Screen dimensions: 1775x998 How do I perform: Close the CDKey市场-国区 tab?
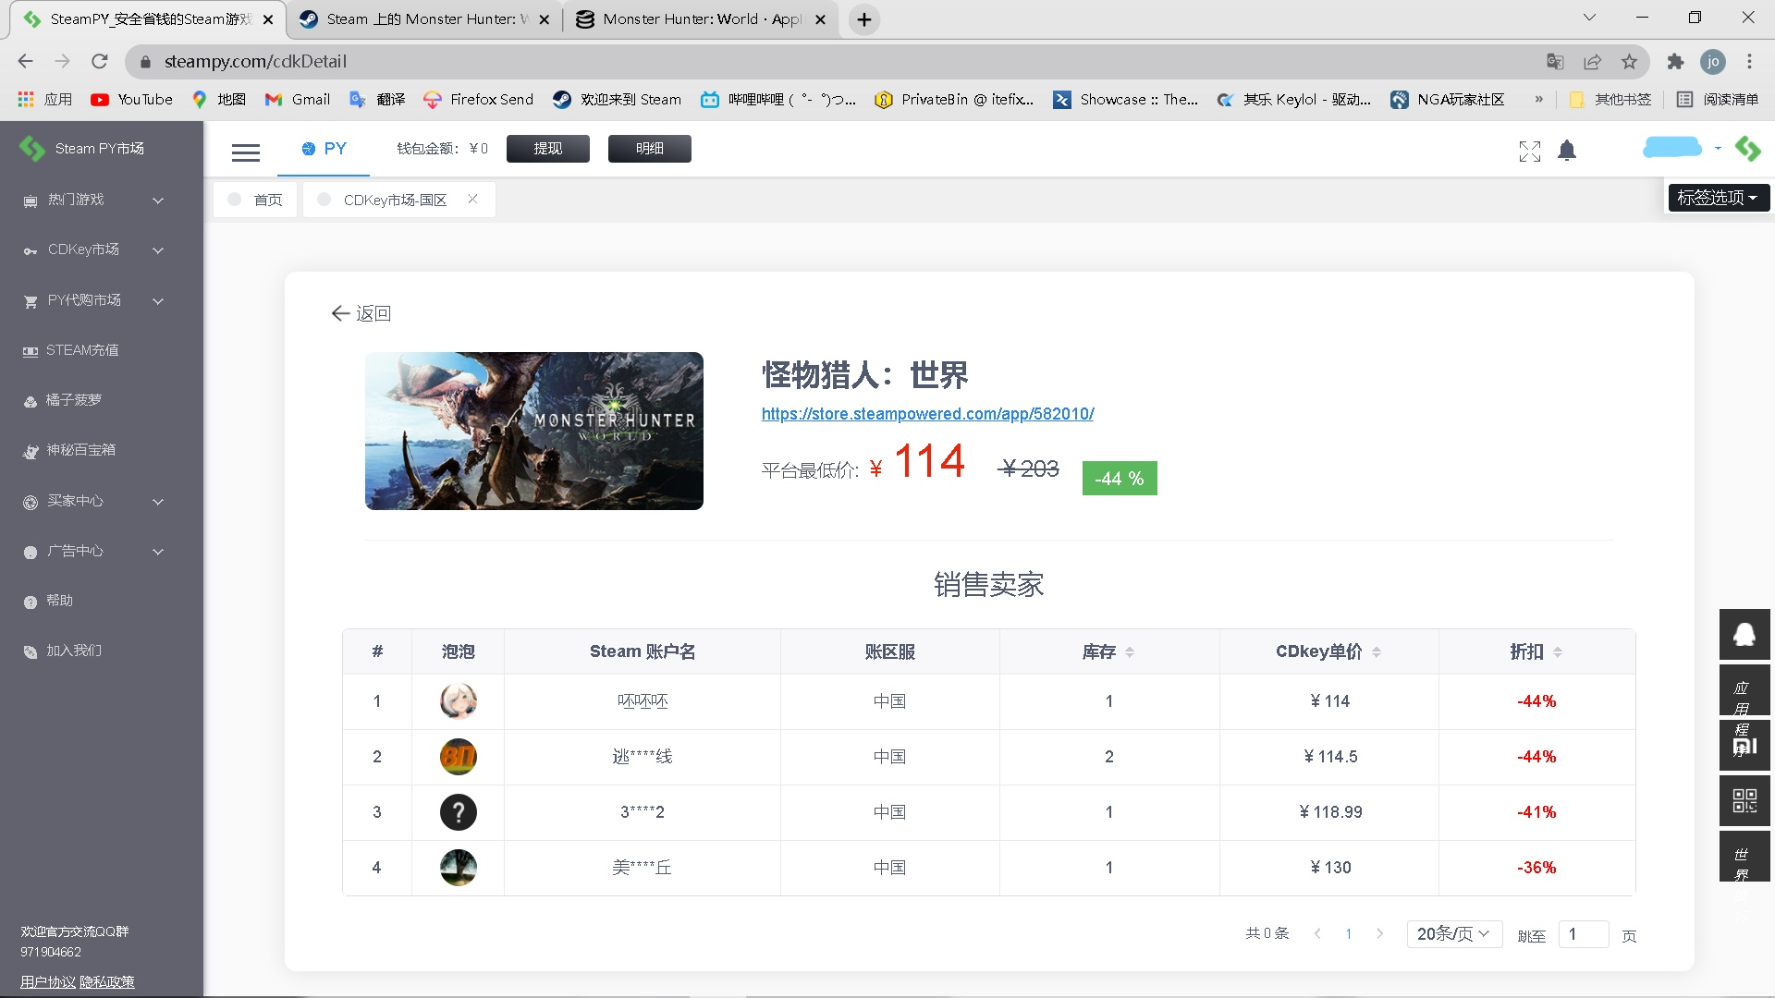(472, 200)
